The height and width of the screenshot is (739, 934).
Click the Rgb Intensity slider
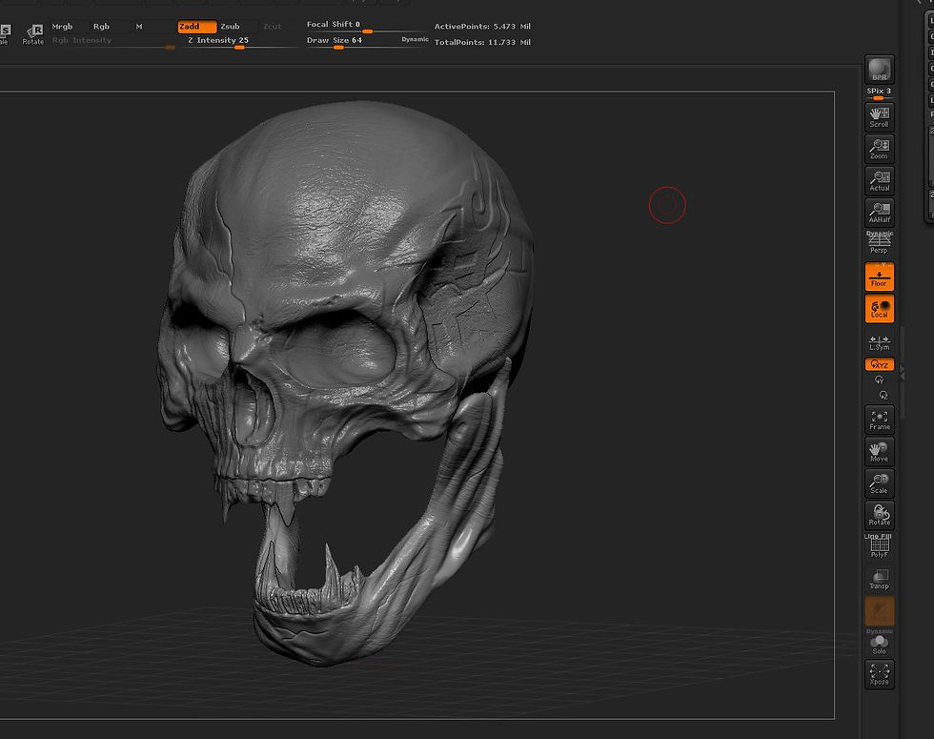pos(113,42)
